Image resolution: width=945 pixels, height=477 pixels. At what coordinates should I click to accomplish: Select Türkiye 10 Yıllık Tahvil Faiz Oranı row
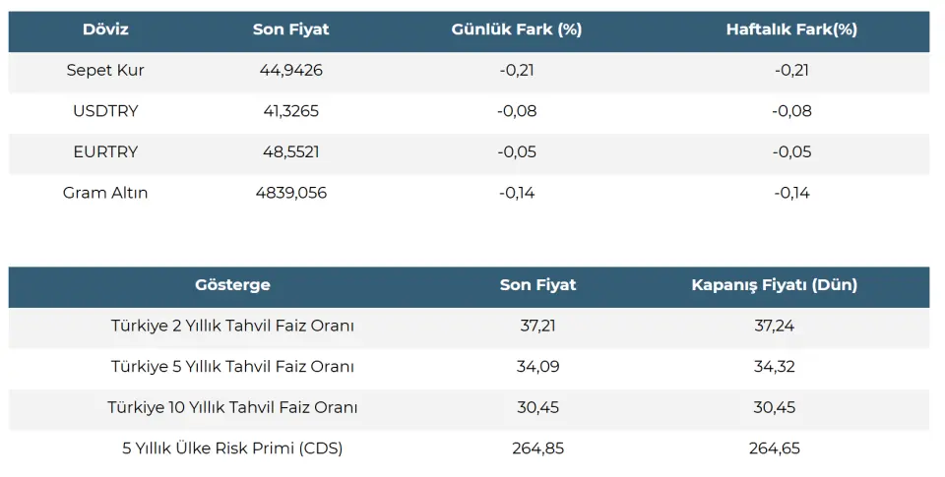coord(469,408)
